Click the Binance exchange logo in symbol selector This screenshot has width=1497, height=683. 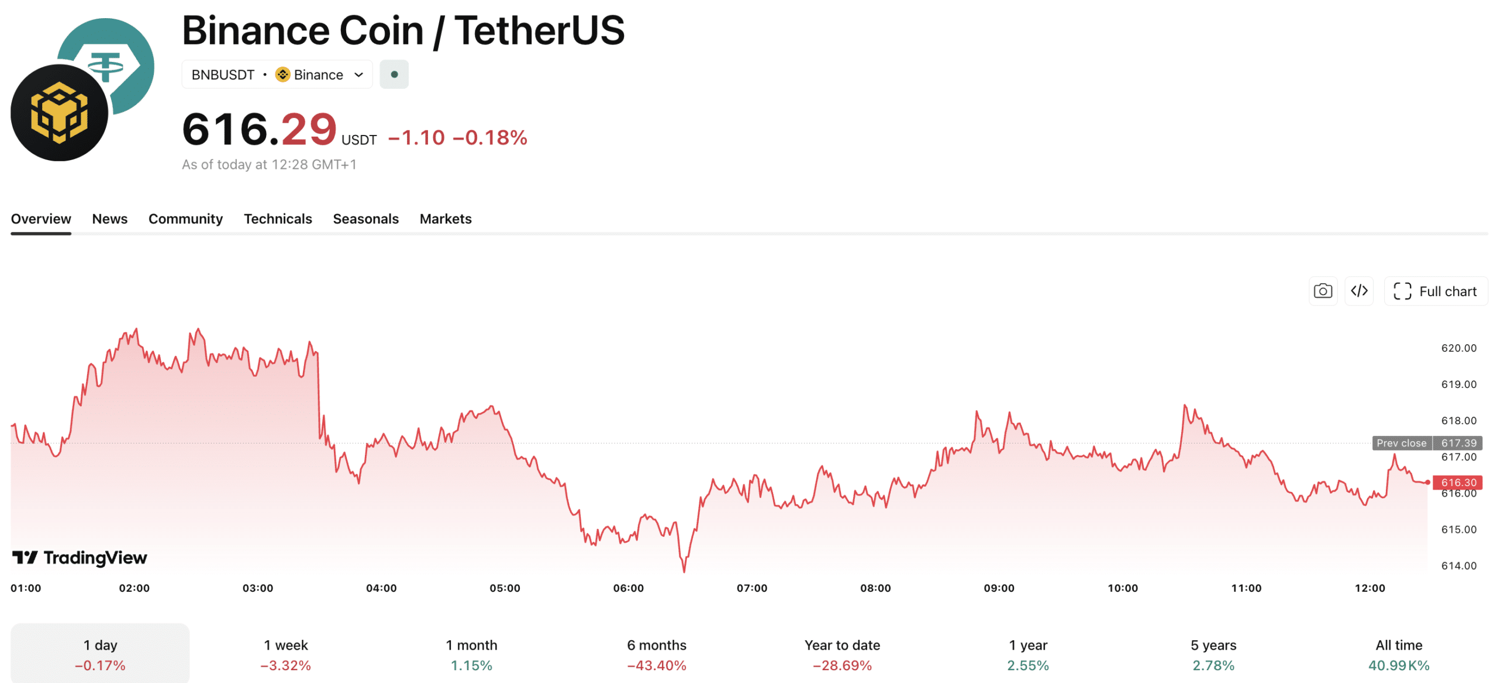281,74
